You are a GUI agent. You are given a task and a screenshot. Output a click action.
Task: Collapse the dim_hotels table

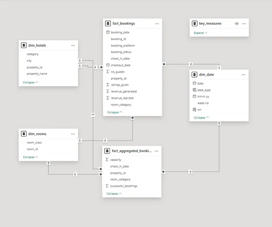31,82
